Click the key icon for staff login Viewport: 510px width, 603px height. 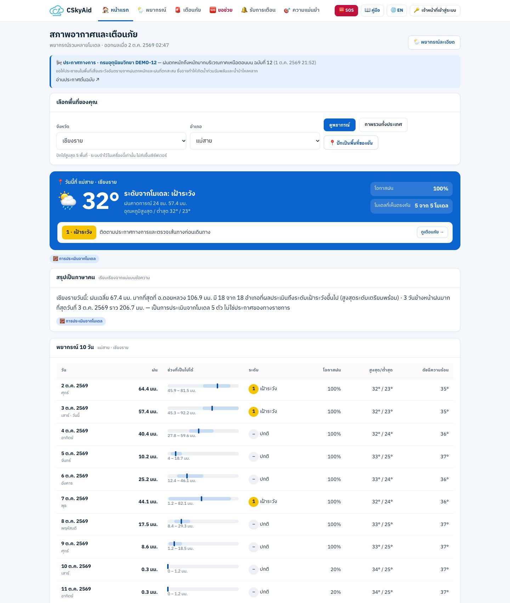[417, 10]
